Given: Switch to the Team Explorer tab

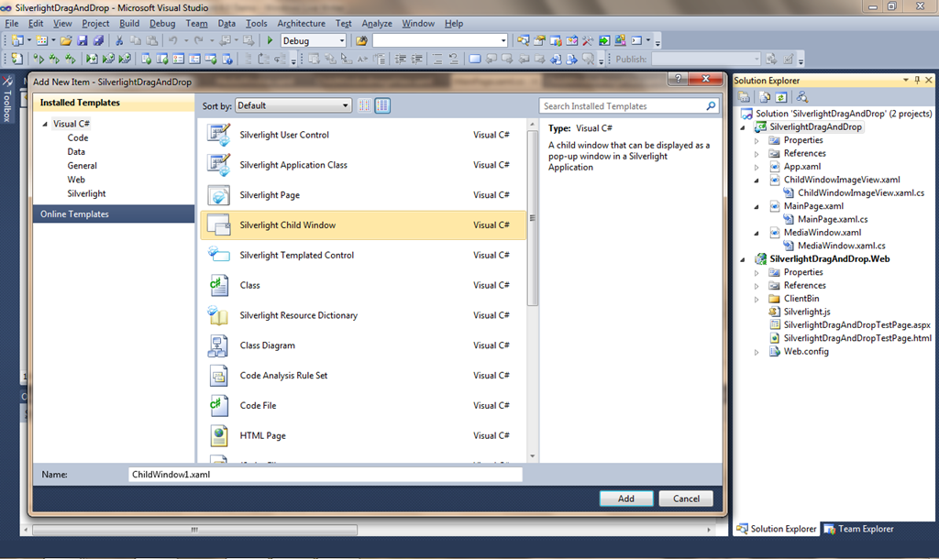Looking at the screenshot, I should pos(858,529).
